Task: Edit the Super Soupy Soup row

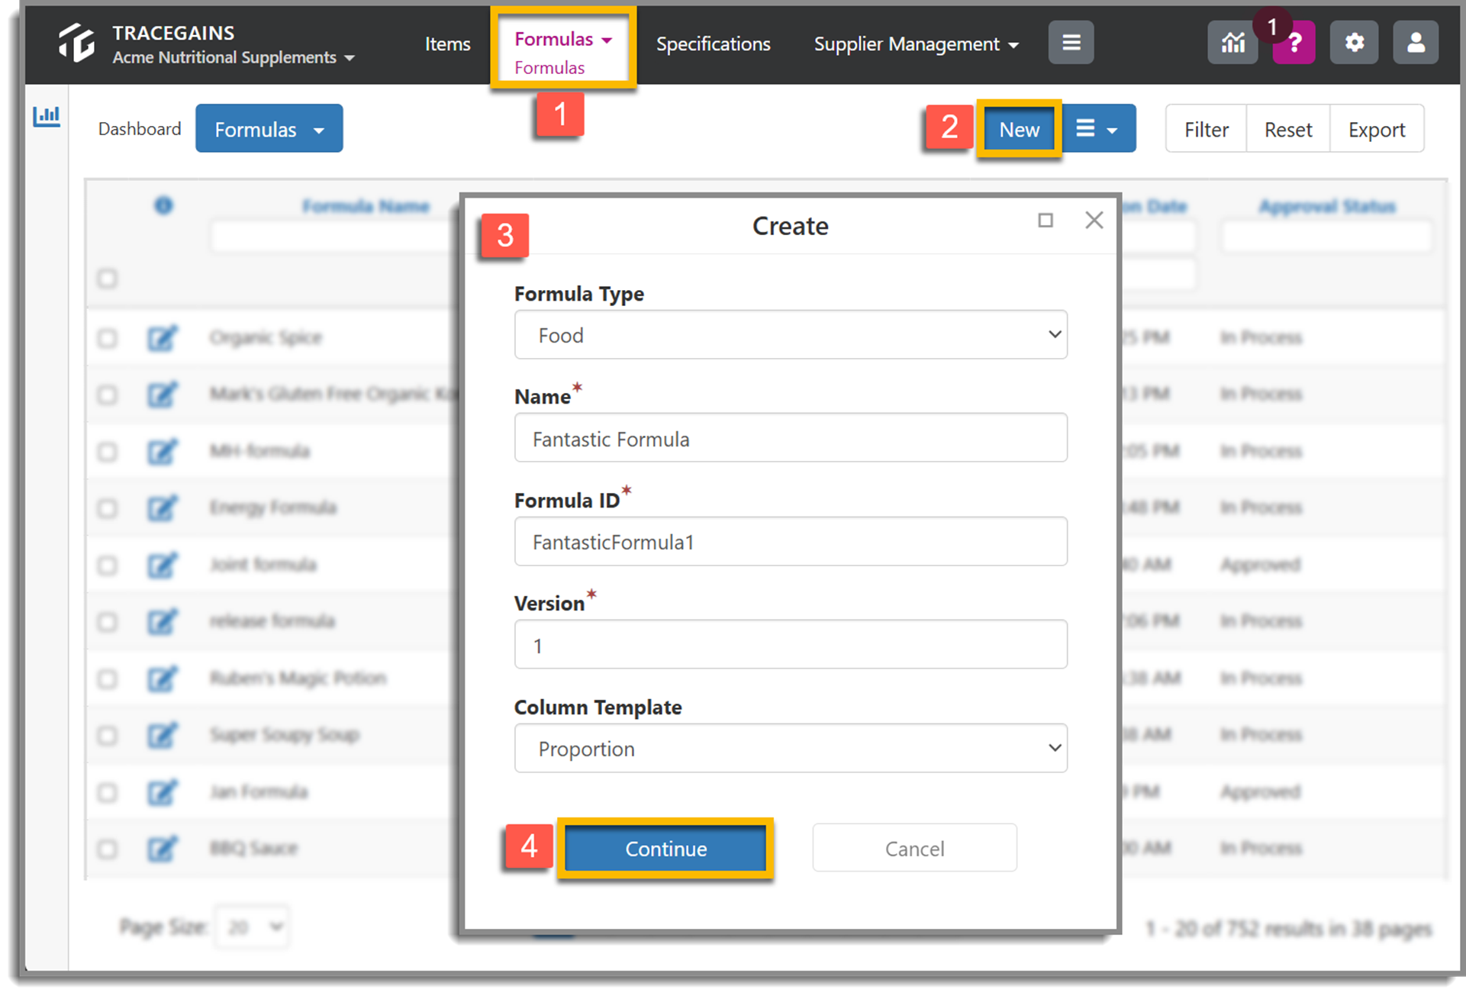Action: (x=163, y=735)
